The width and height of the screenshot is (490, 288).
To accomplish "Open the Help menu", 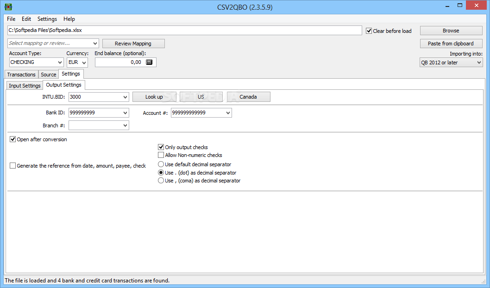I will pyautogui.click(x=69, y=19).
